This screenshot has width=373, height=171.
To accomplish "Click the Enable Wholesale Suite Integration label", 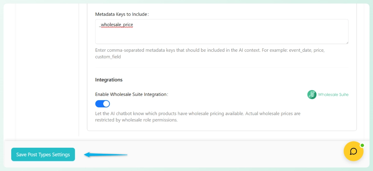I will tap(131, 94).
